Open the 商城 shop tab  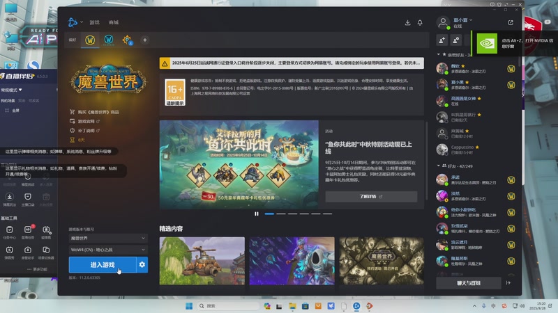114,22
